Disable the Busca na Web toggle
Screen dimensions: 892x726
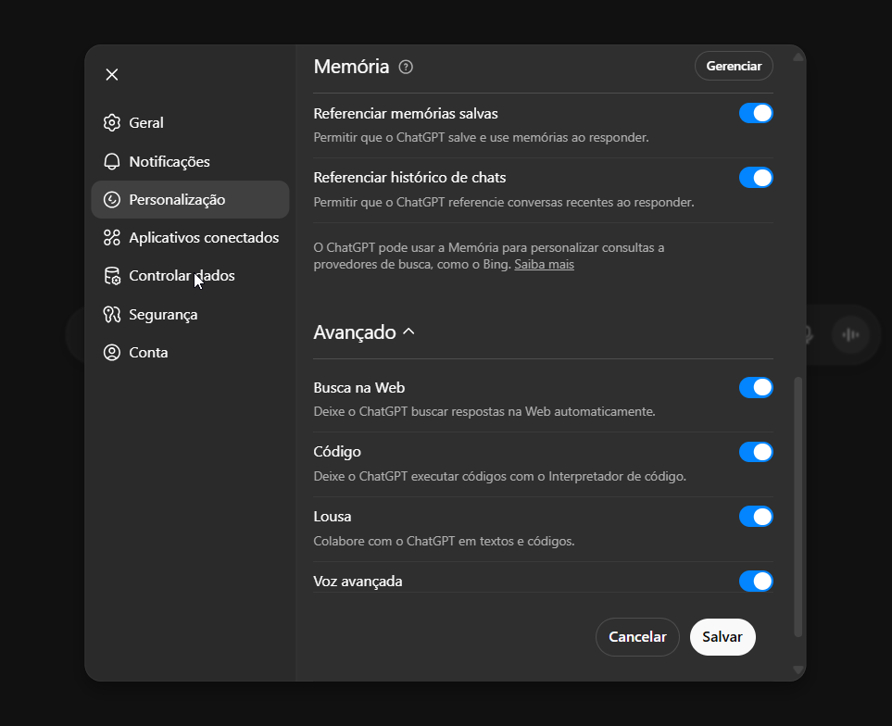pyautogui.click(x=756, y=387)
